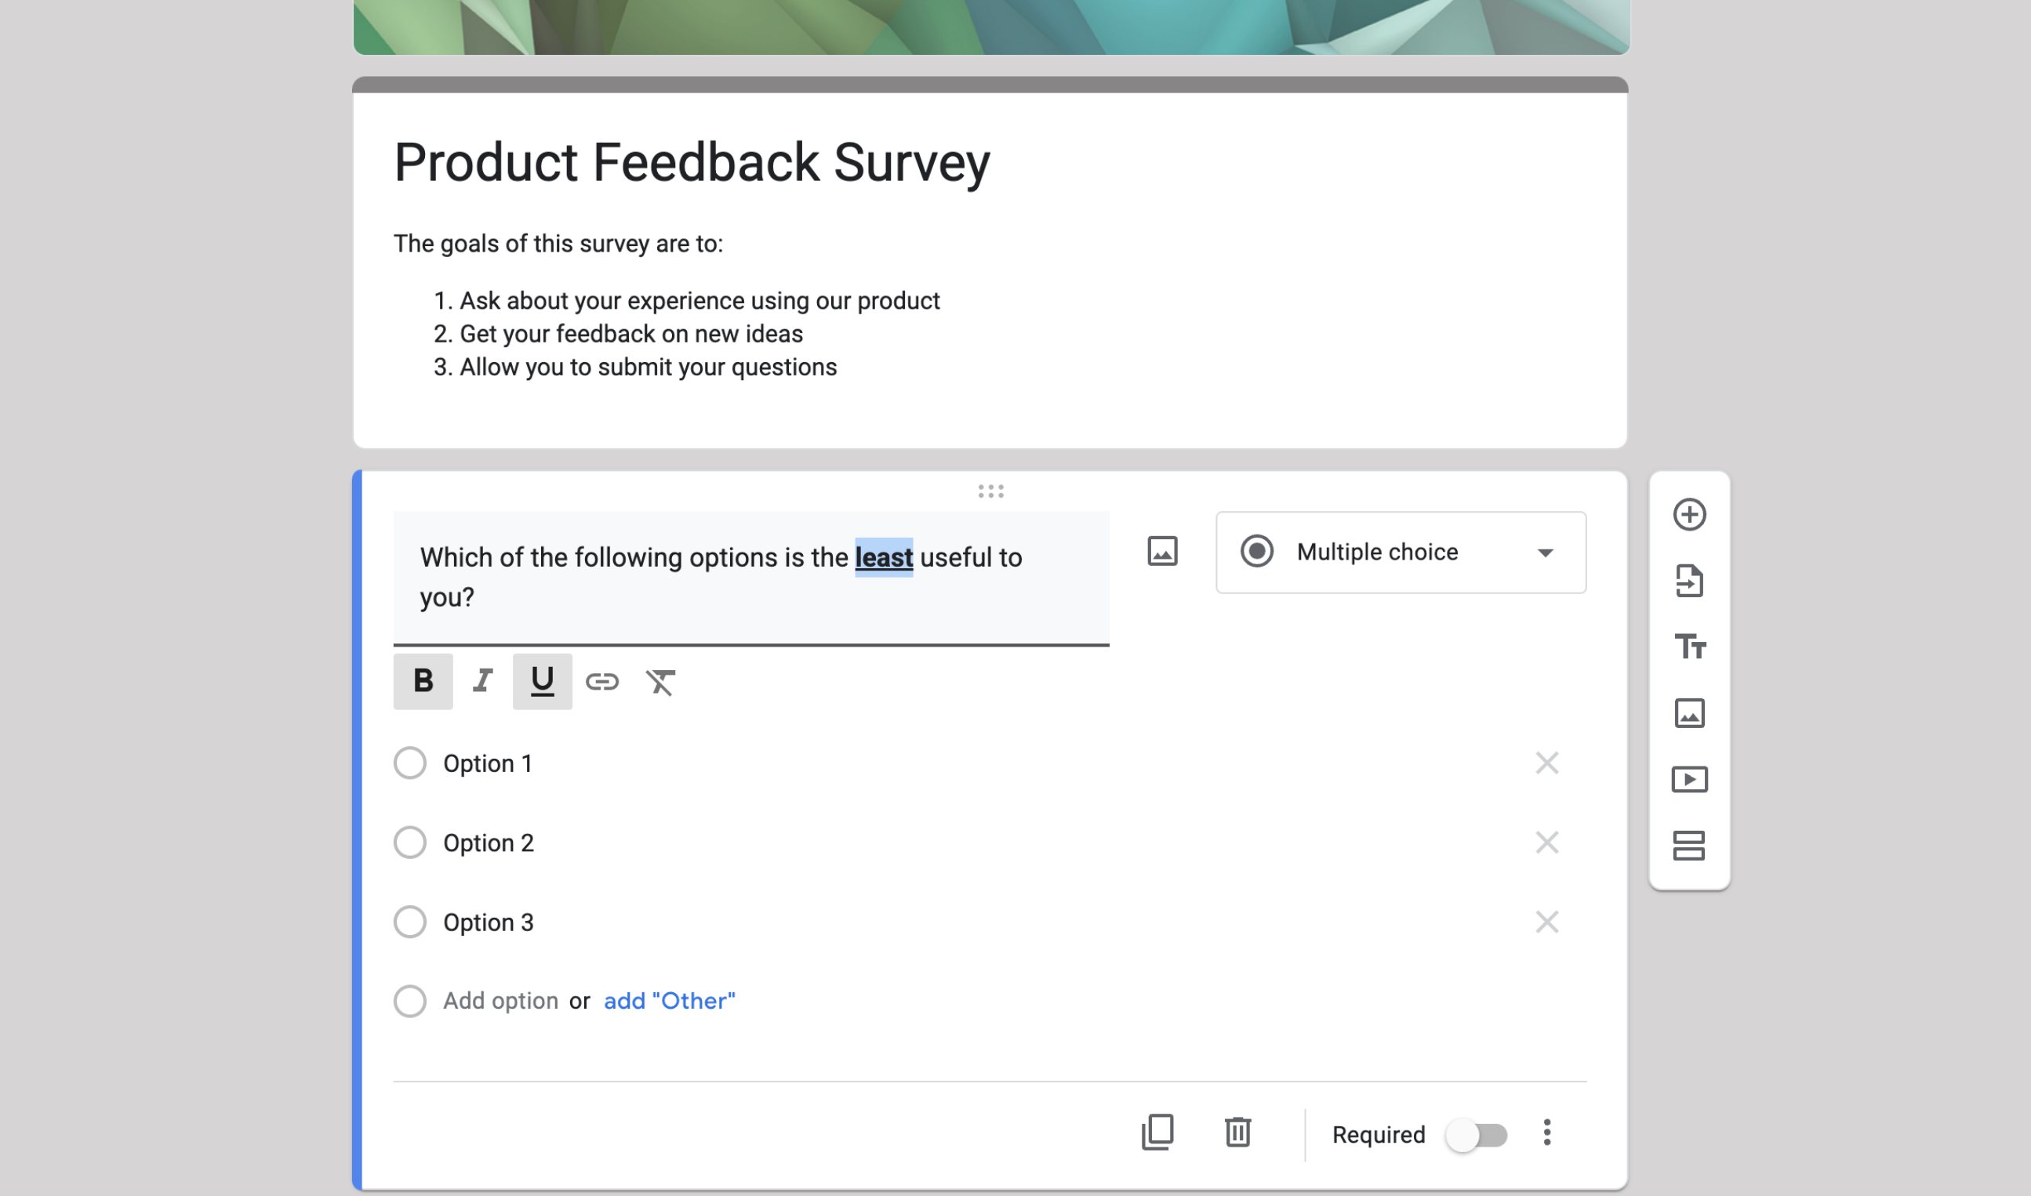Toggle bold formatting button
This screenshot has height=1196, width=2031.
(x=423, y=682)
